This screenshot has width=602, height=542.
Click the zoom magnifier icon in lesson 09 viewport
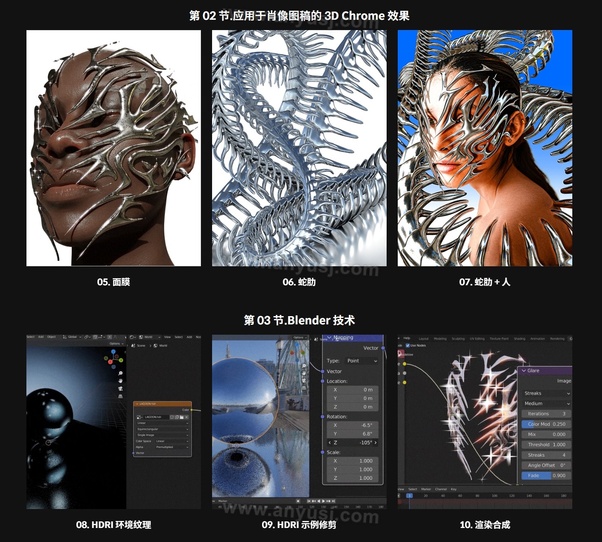(304, 366)
